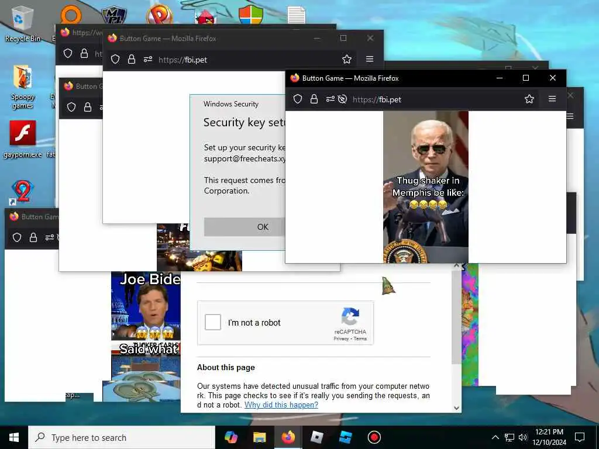
Task: Open the hamburger menu in the dimmed fbi.pet window
Action: pos(370,59)
